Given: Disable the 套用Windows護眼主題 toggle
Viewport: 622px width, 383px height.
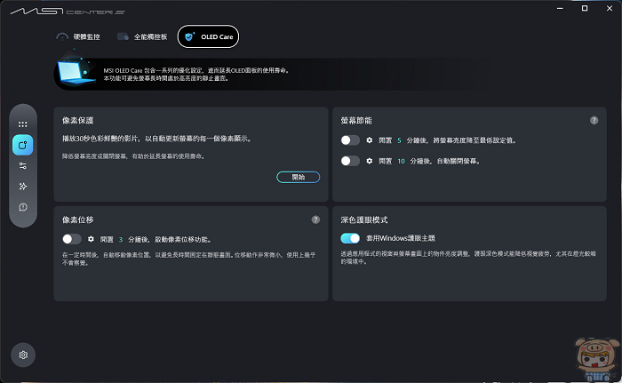Looking at the screenshot, I should pos(350,239).
